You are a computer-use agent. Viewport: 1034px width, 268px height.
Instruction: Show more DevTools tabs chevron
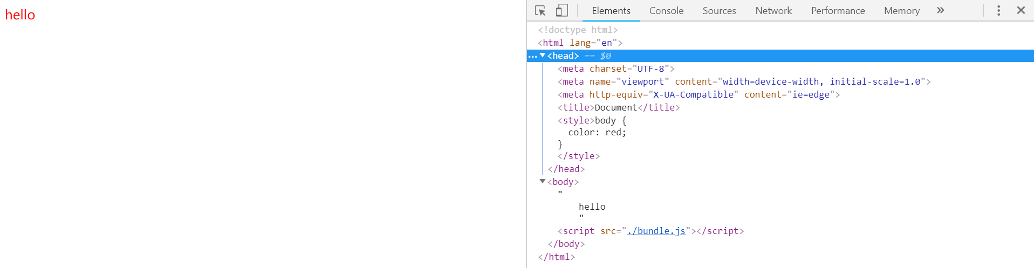point(941,10)
